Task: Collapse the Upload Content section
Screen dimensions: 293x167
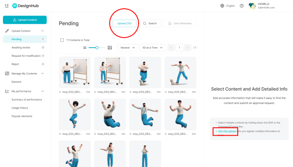Action: [43, 31]
